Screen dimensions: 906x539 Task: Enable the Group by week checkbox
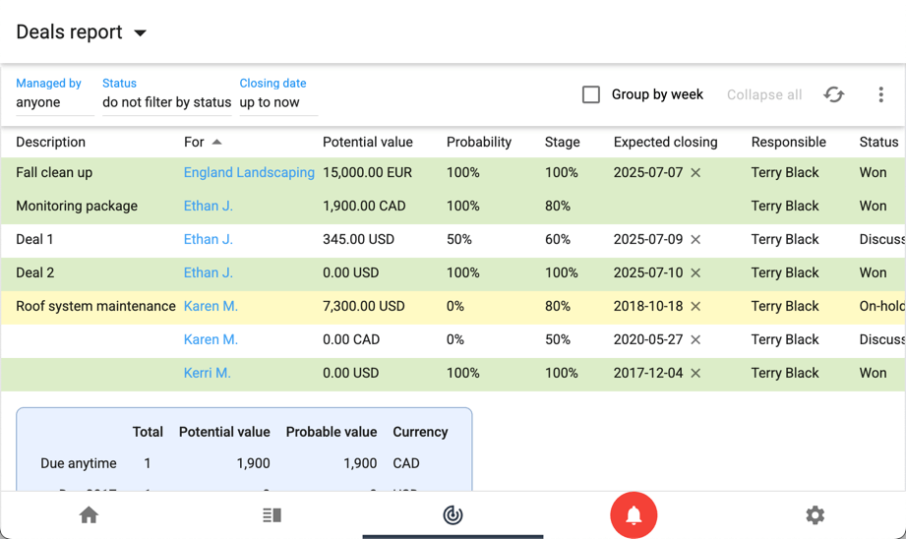pyautogui.click(x=590, y=94)
